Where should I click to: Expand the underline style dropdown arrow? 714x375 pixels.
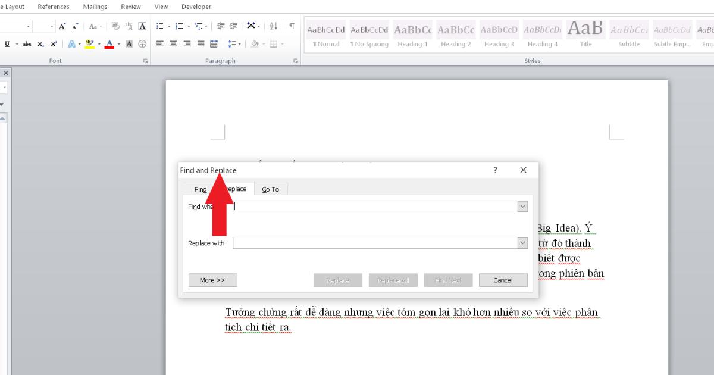(17, 44)
